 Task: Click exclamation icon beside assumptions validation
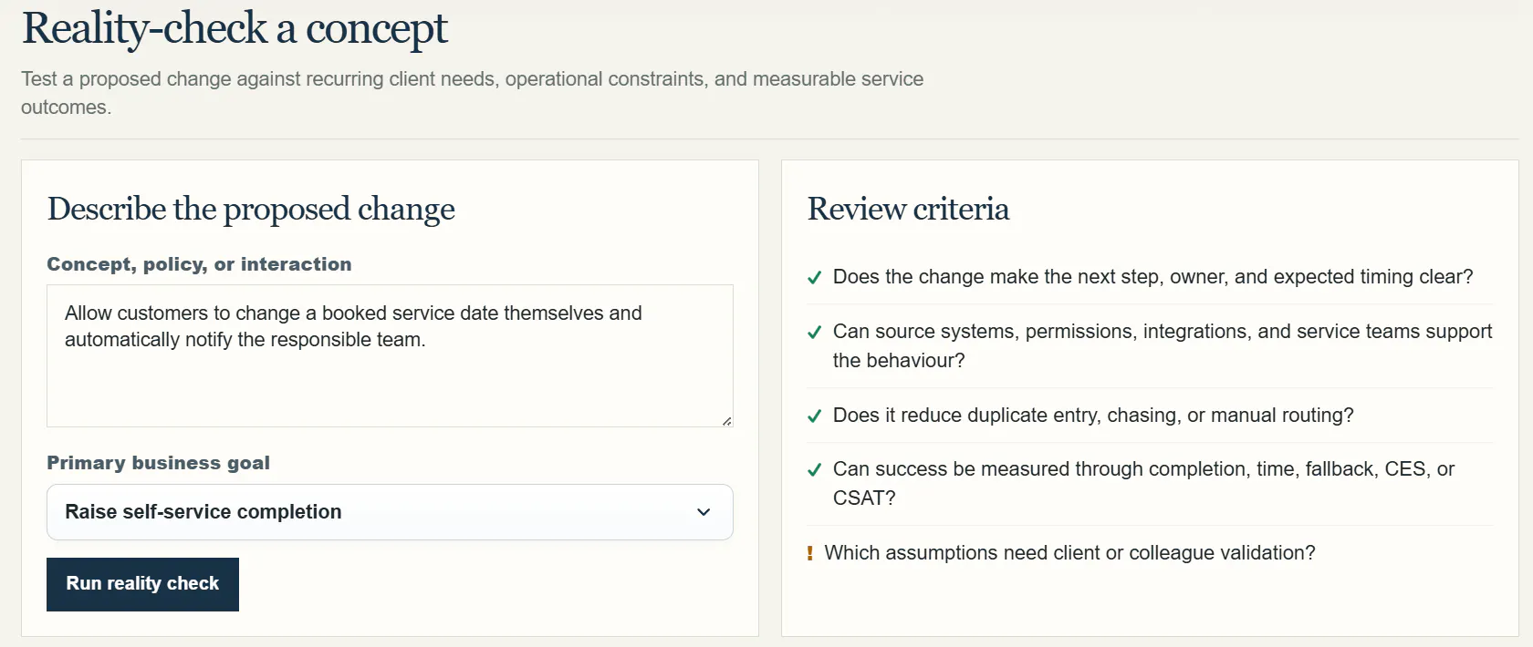click(810, 553)
